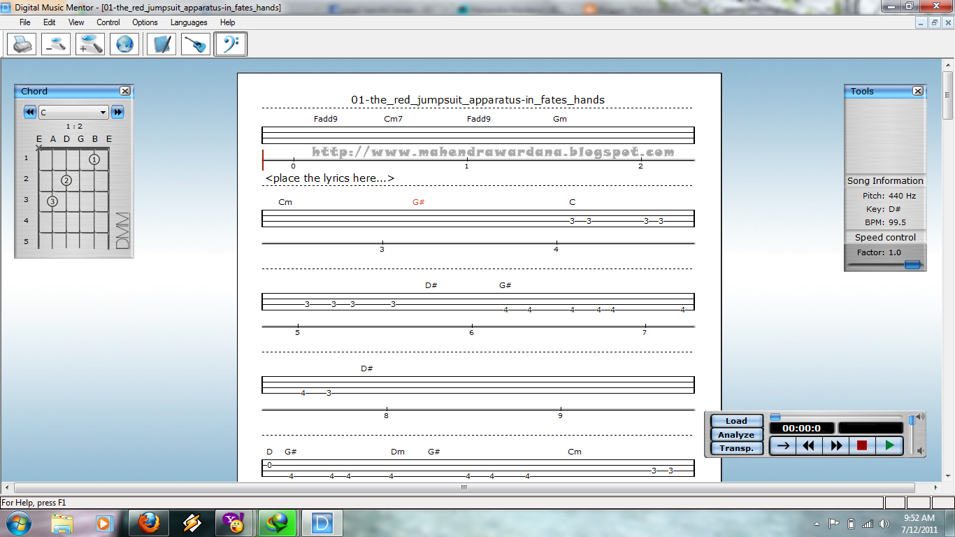Close the Chord panel
Viewport: 955px width, 537px height.
(124, 91)
